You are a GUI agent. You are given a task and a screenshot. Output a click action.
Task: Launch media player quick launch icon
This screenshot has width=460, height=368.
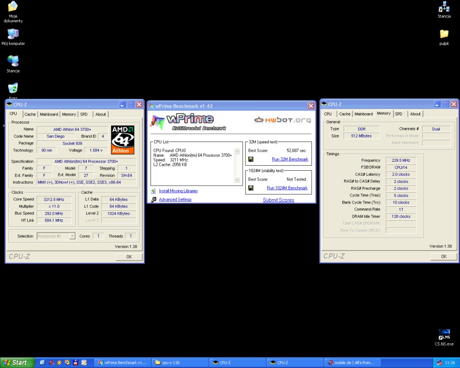[x=67, y=363]
